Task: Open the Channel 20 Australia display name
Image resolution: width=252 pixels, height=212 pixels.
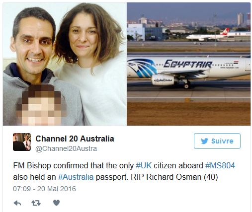Action: 75,139
